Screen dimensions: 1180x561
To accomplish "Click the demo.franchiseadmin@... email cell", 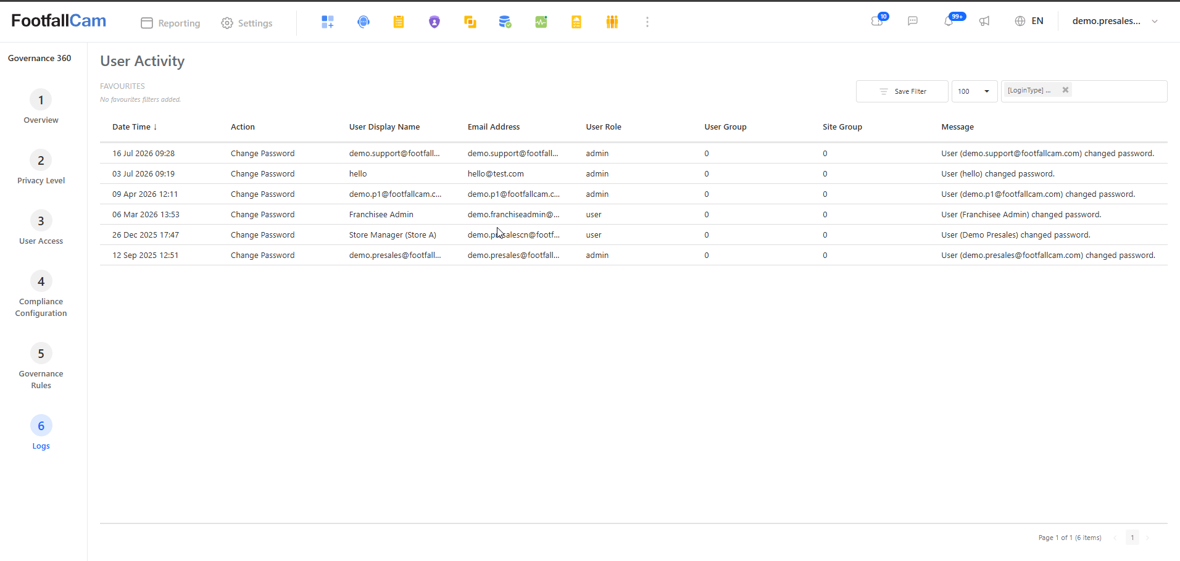I will click(x=513, y=215).
